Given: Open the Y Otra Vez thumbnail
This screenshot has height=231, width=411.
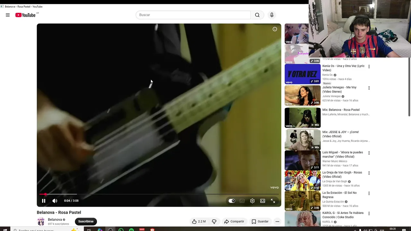Looking at the screenshot, I should 302,74.
